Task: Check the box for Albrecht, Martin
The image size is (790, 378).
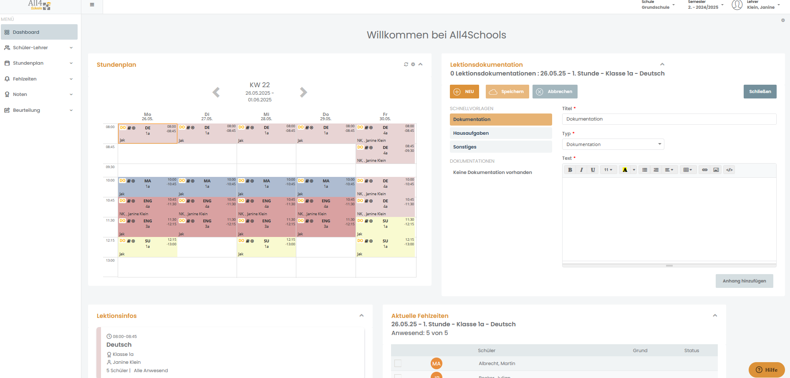Action: 398,363
